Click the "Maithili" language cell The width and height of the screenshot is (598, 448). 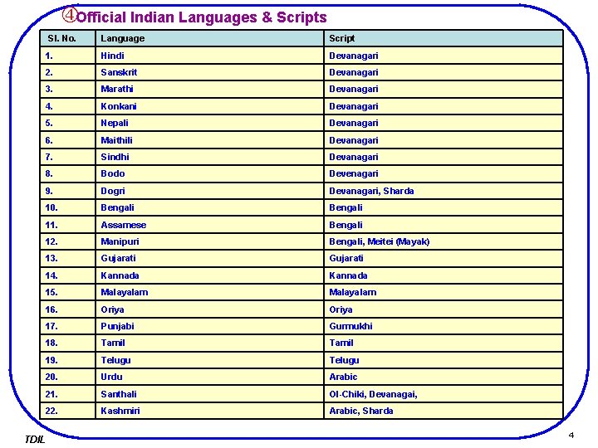click(x=209, y=140)
